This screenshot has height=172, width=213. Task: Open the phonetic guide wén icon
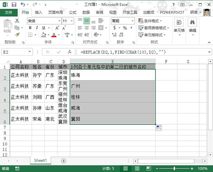point(67,35)
